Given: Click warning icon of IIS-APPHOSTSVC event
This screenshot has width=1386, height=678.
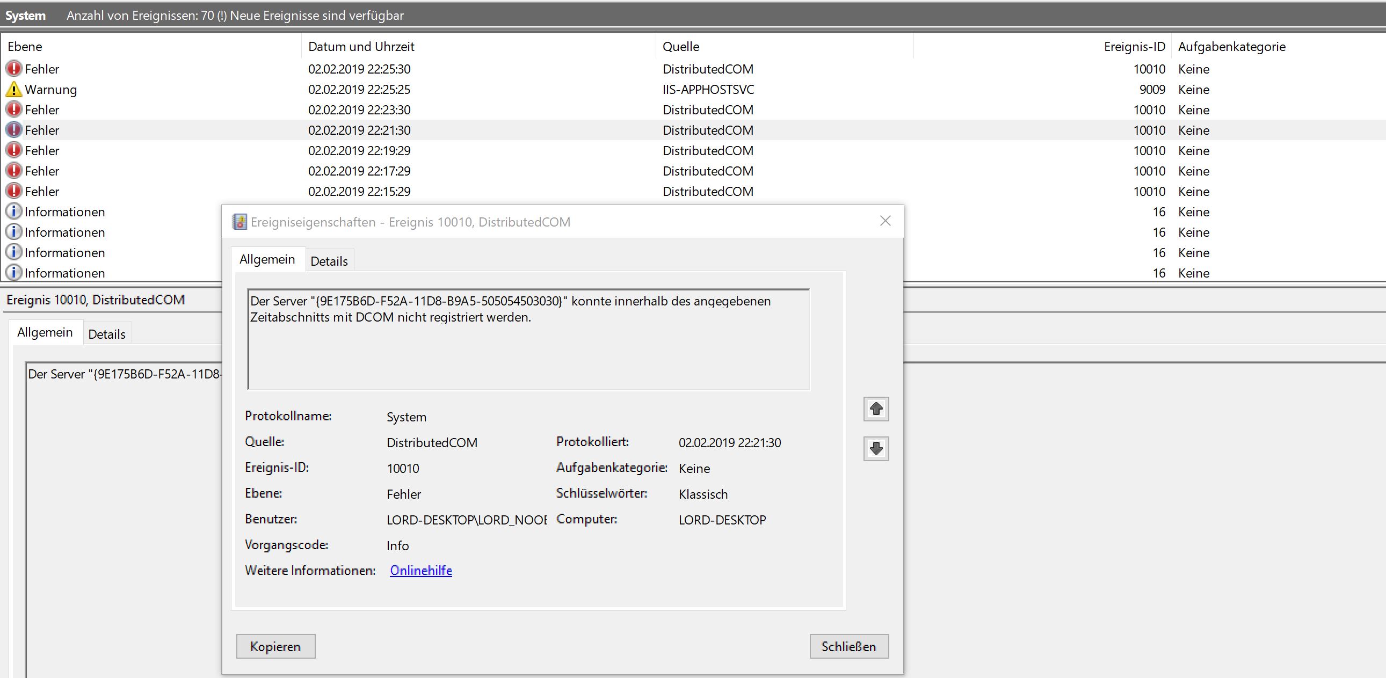Looking at the screenshot, I should [x=14, y=89].
